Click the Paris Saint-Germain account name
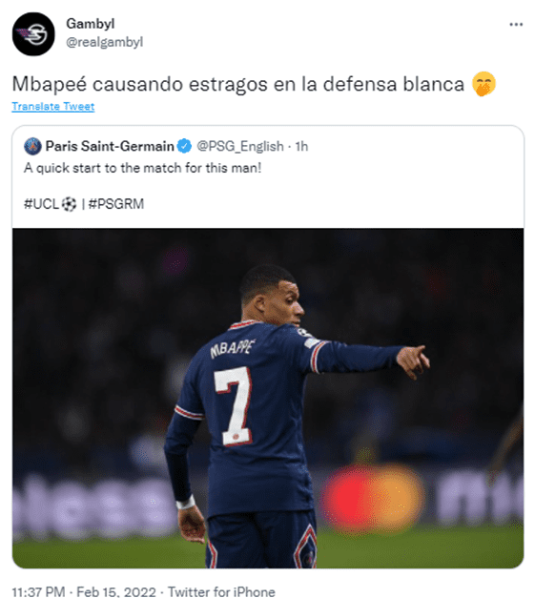 click(x=110, y=146)
